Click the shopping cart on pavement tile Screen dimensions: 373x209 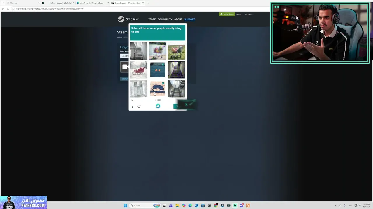click(x=158, y=51)
